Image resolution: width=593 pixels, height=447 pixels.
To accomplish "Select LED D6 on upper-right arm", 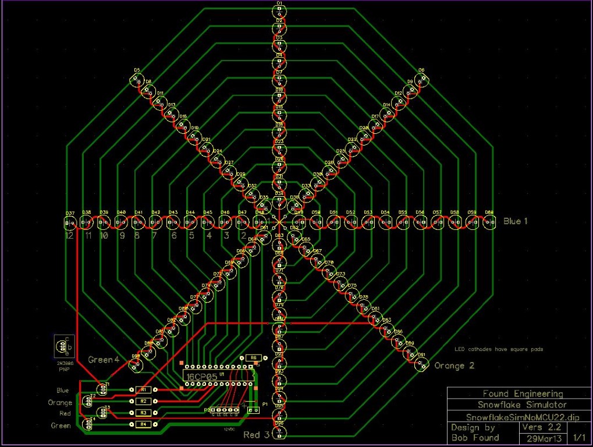I will 421,77.
